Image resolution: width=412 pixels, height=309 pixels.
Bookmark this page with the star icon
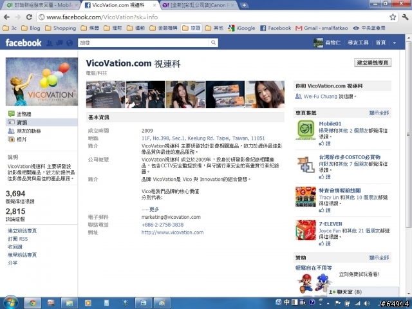click(393, 17)
